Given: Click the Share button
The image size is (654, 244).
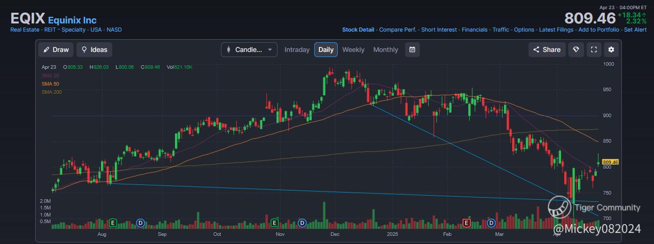Looking at the screenshot, I should click(547, 49).
